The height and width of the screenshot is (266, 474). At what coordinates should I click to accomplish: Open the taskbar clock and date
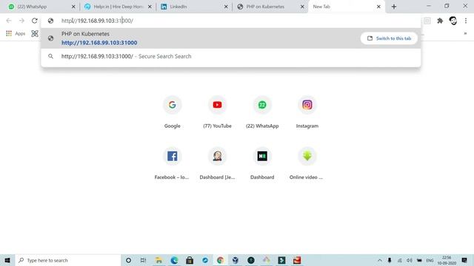[447, 260]
